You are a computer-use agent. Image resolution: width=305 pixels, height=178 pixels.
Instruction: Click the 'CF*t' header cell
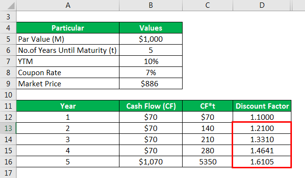(207, 106)
